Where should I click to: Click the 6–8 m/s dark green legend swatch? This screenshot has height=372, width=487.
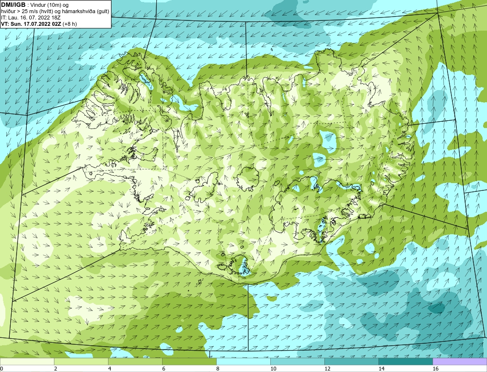189,361
